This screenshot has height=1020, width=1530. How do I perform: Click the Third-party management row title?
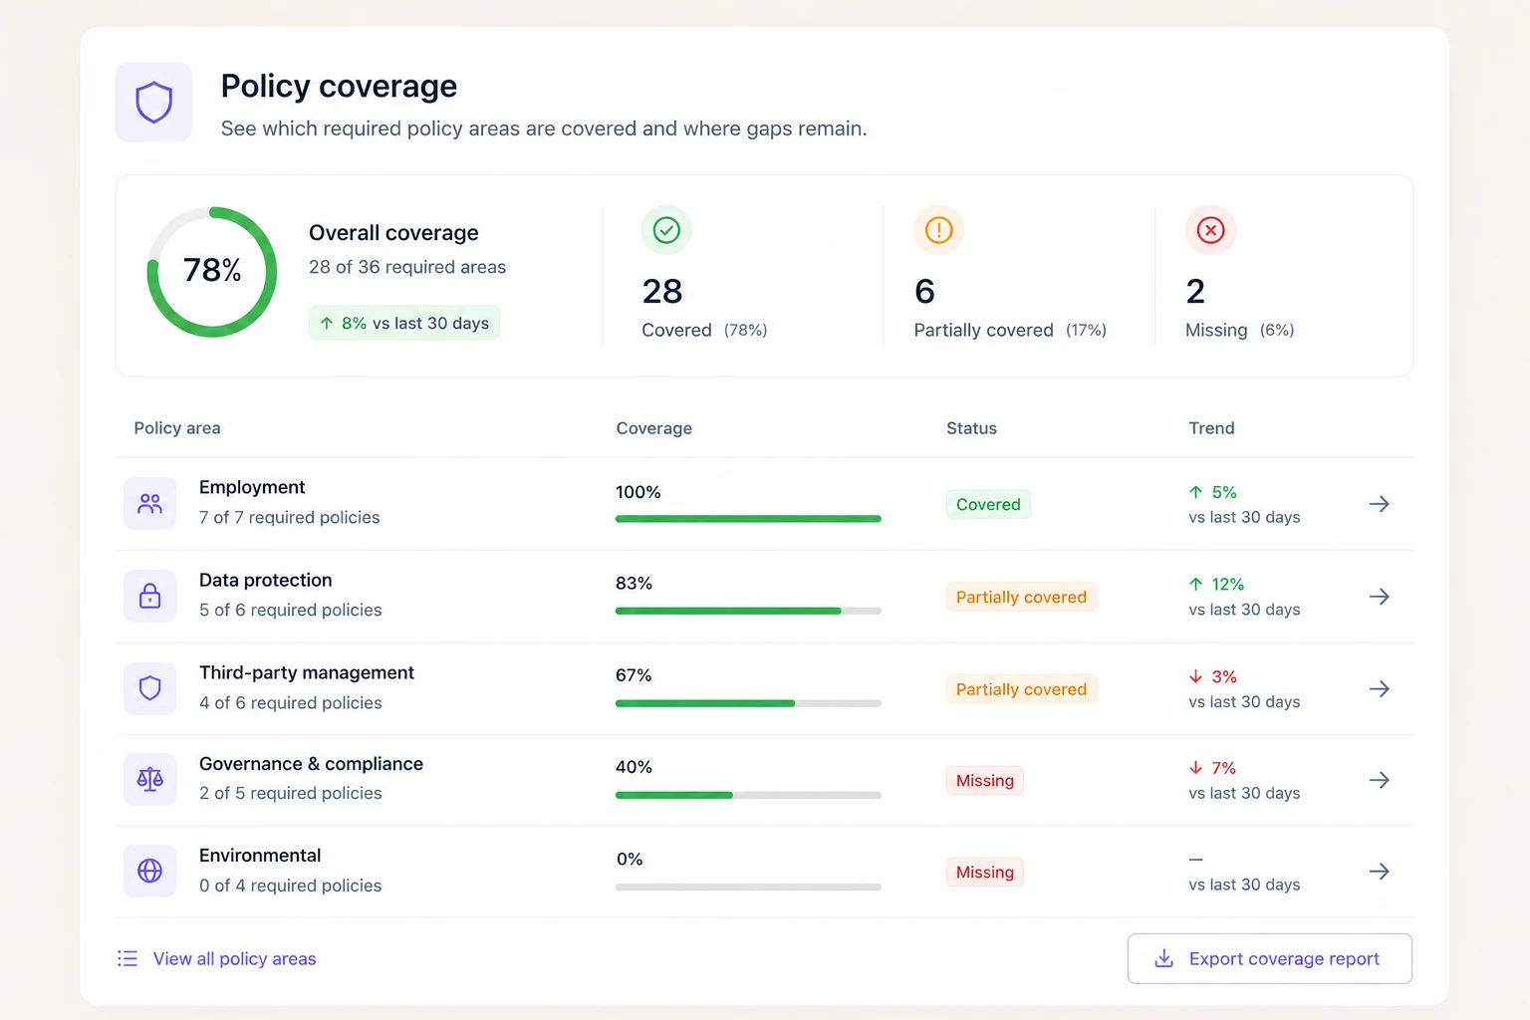click(307, 672)
